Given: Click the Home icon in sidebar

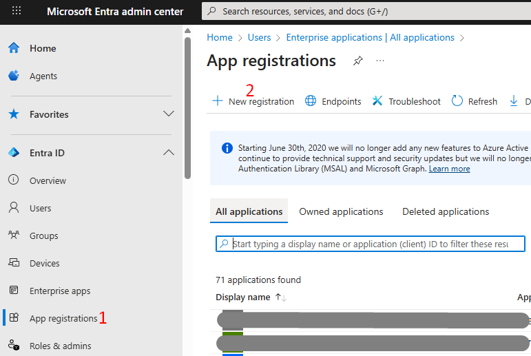Looking at the screenshot, I should [13, 48].
